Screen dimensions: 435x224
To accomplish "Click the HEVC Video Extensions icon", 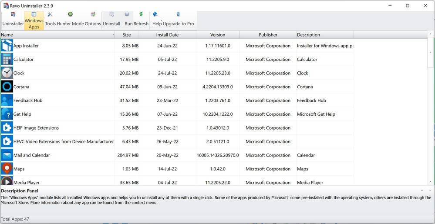I will [7, 141].
